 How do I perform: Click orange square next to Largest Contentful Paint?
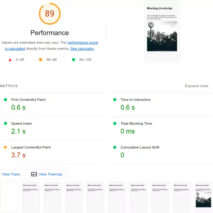coord(5,147)
